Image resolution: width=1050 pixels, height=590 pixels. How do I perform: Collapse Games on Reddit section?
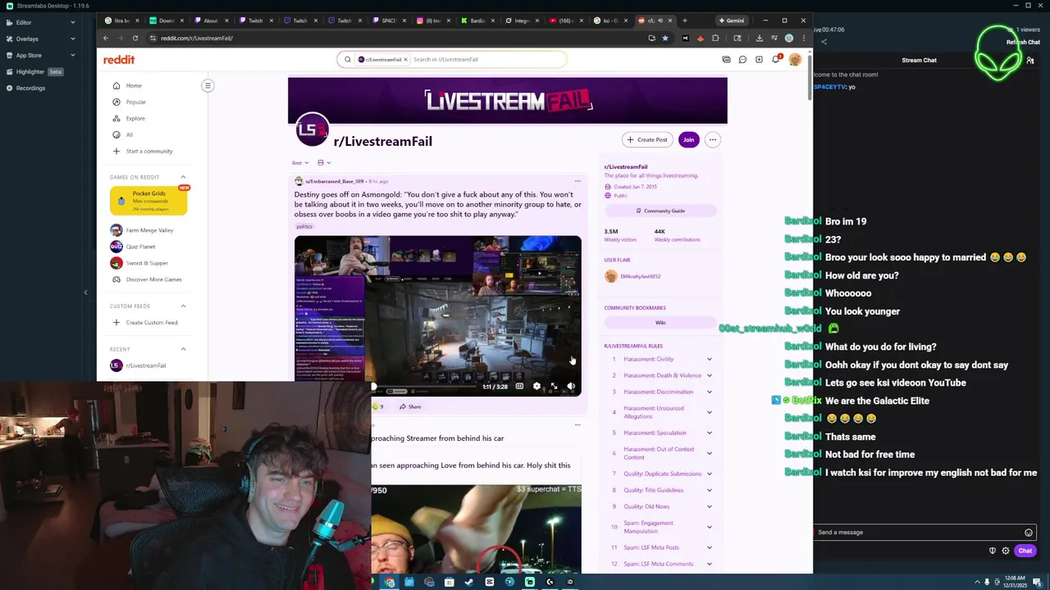(x=183, y=177)
